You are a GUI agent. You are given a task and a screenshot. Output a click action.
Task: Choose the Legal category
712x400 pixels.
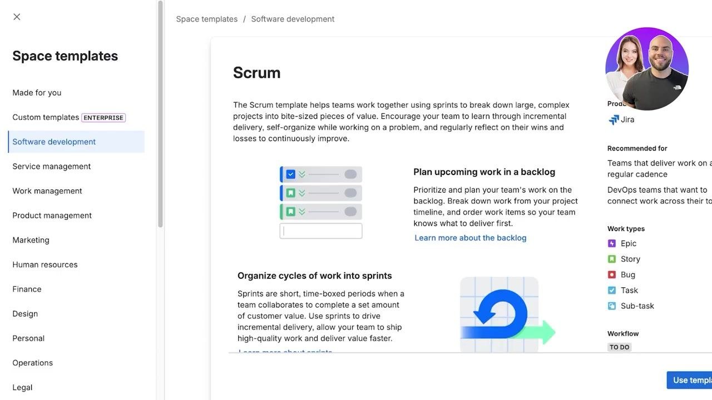22,387
